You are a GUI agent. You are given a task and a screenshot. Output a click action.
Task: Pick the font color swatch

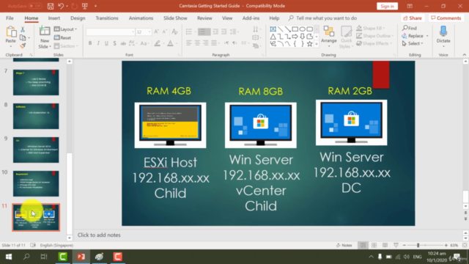(170, 43)
